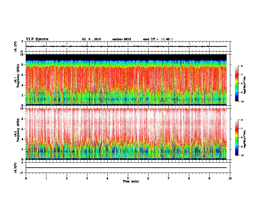
Task: Click the flat ch.3 voltage trace
Action: coord(126,168)
